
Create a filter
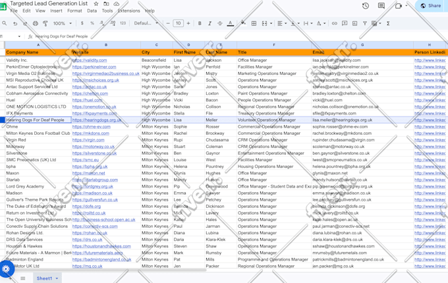click(x=364, y=24)
